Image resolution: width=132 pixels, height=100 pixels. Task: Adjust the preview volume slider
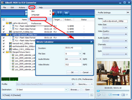tap(118, 95)
